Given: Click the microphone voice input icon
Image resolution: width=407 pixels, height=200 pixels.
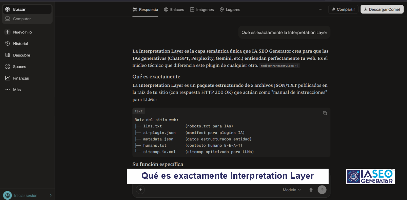Looking at the screenshot, I should [311, 190].
